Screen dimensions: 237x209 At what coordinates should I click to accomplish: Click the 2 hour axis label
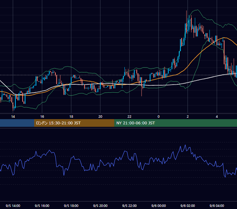tap(188, 117)
